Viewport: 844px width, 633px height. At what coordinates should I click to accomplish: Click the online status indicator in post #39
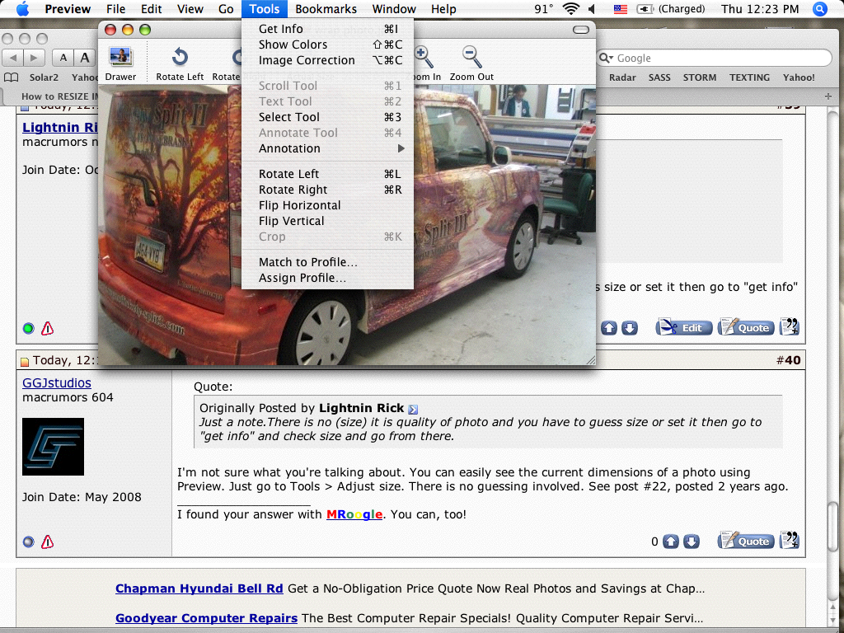point(29,328)
